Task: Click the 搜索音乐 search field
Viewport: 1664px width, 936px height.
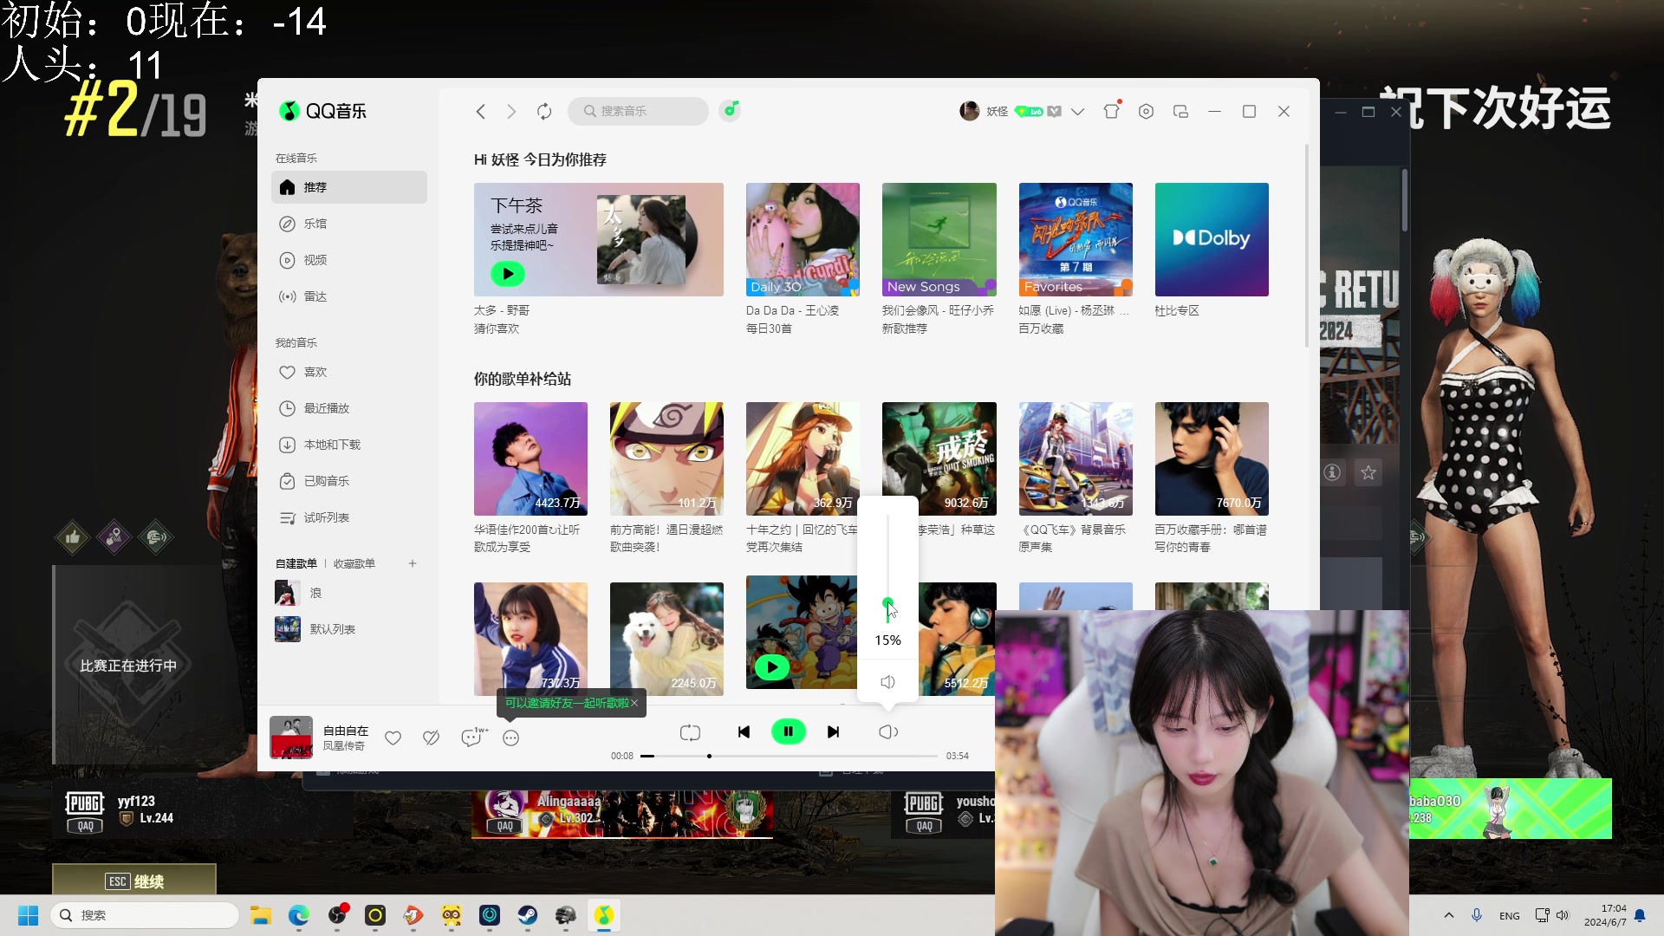Action: click(638, 111)
